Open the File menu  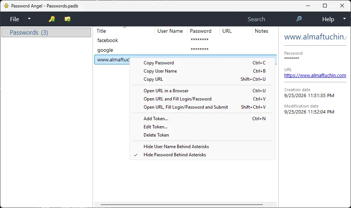(x=15, y=19)
